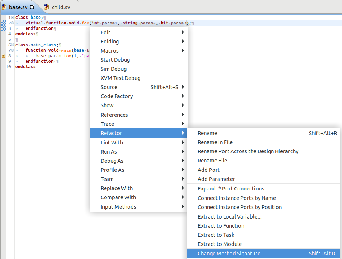Click the warning marker on line 8
This screenshot has width=342, height=259.
(x=4, y=56)
